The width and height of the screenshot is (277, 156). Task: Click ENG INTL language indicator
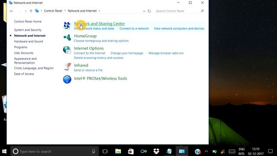coord(242,152)
